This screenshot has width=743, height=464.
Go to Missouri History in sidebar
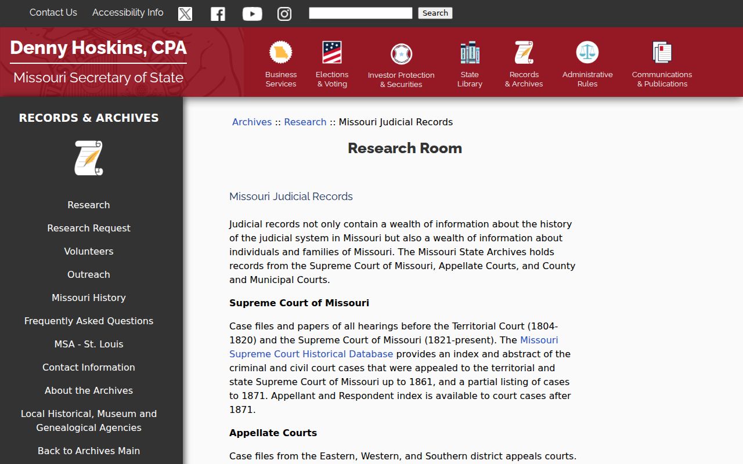pyautogui.click(x=89, y=298)
